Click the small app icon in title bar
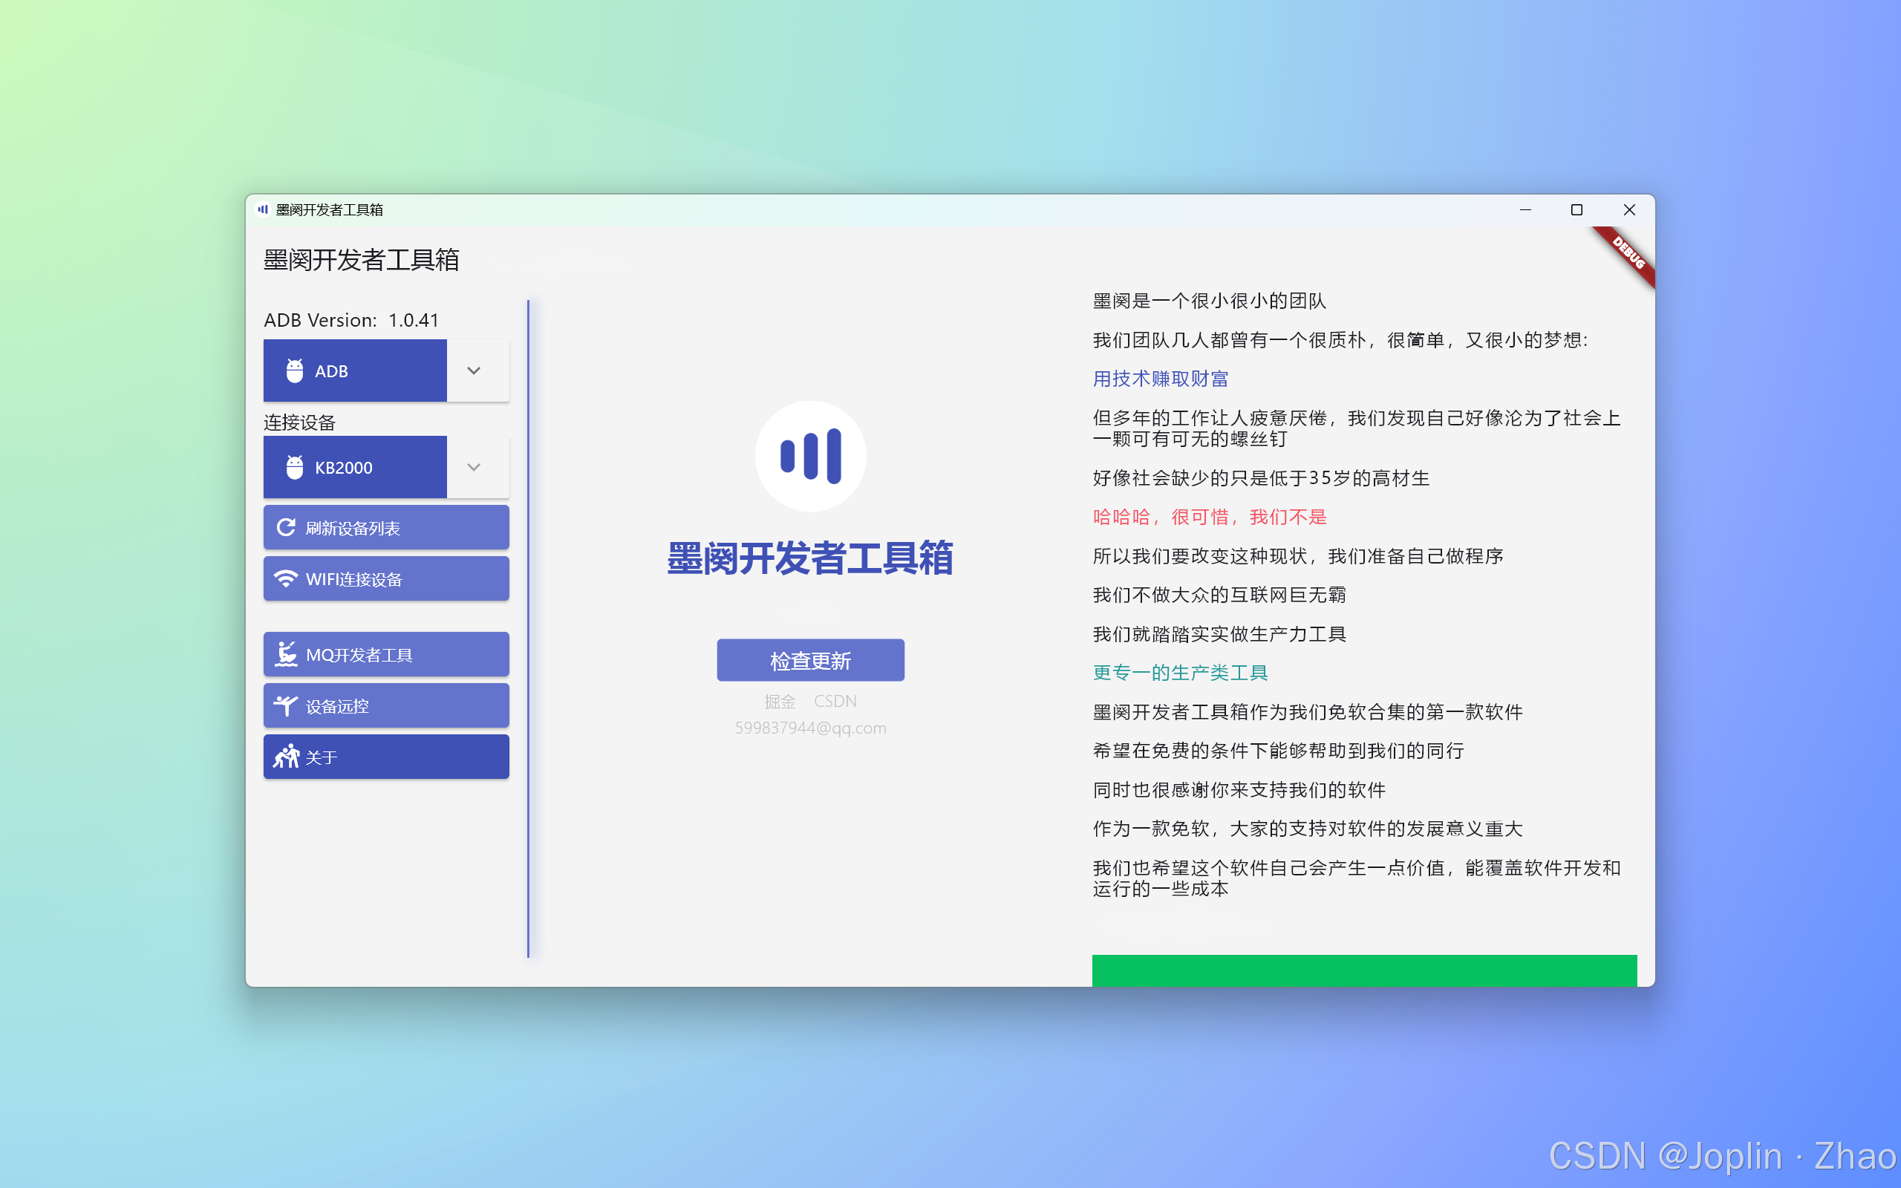This screenshot has width=1901, height=1188. [x=263, y=210]
